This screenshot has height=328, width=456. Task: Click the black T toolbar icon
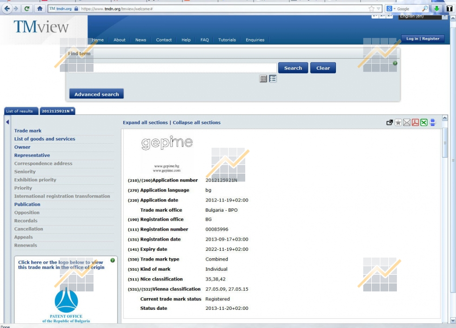(x=449, y=9)
